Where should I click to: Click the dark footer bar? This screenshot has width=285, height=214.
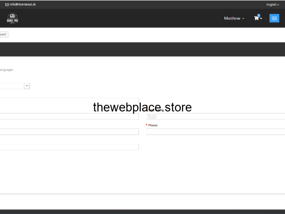142,211
